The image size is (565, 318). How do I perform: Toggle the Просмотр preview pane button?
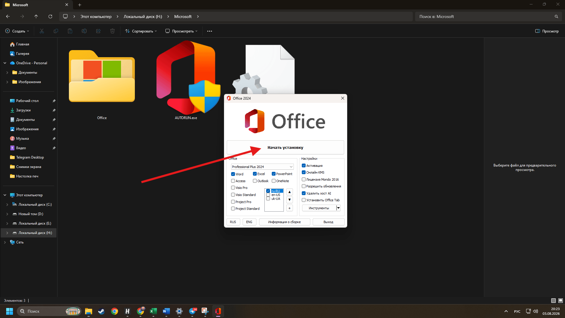(x=547, y=31)
